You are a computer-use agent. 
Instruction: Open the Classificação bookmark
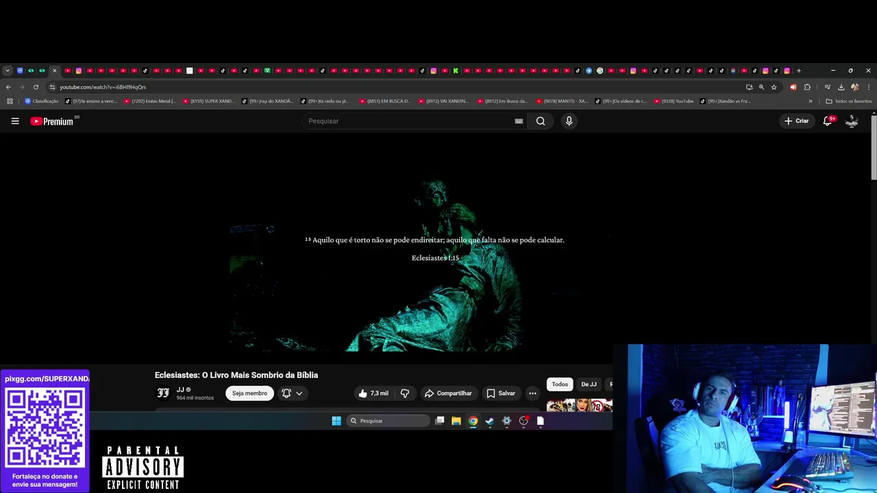[41, 101]
